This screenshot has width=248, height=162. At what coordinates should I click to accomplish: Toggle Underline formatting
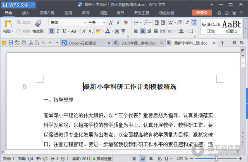tap(64, 31)
